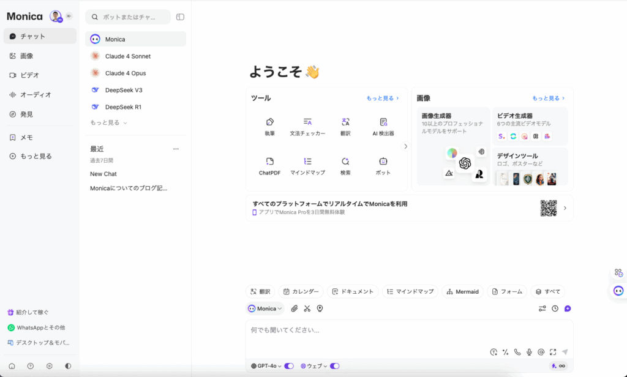This screenshot has height=377, width=627.
Task: Click the すべて quick action chip
Action: pyautogui.click(x=548, y=291)
